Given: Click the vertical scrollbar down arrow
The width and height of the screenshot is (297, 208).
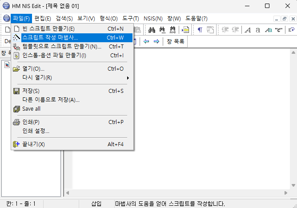Looking at the screenshot, I should tap(293, 185).
